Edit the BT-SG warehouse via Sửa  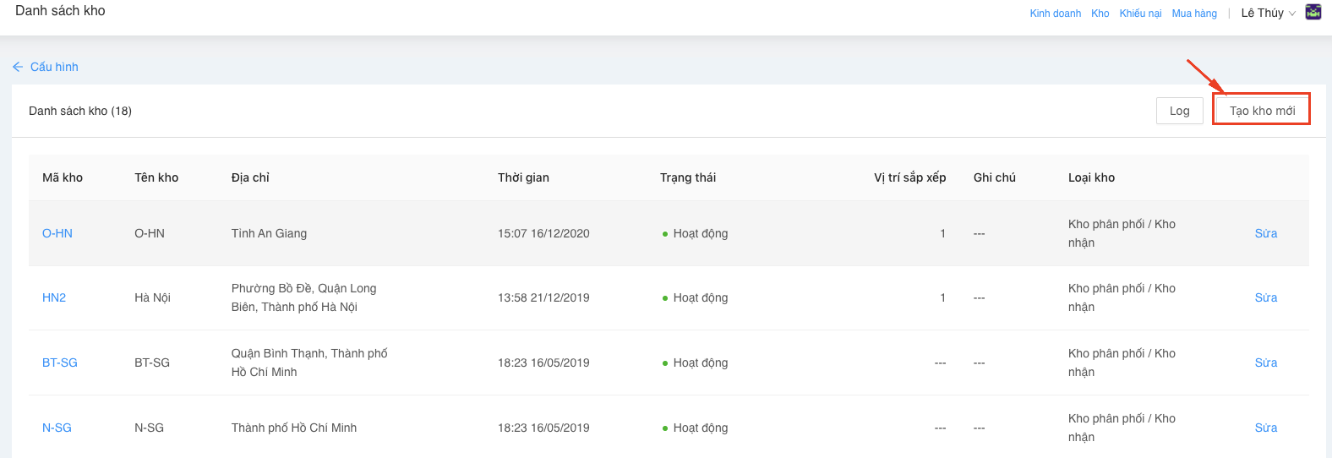point(1265,363)
